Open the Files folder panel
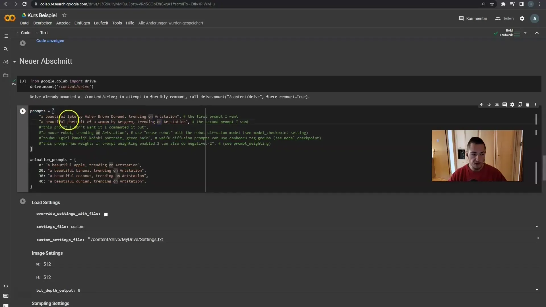The image size is (546, 307). (x=6, y=75)
